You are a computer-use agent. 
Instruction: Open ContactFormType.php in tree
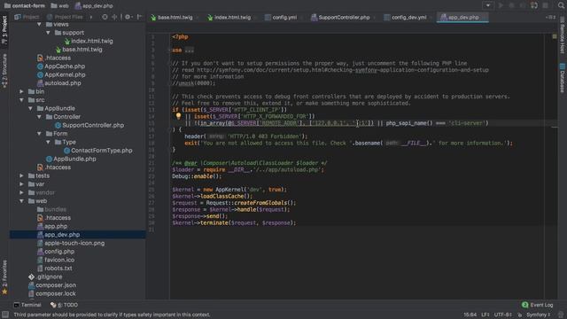(x=101, y=151)
